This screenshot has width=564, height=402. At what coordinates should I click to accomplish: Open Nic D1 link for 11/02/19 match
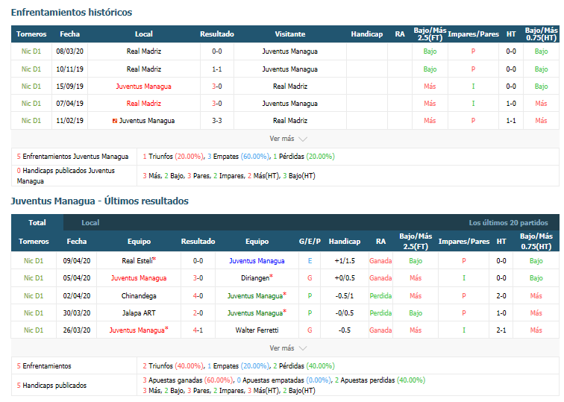31,121
